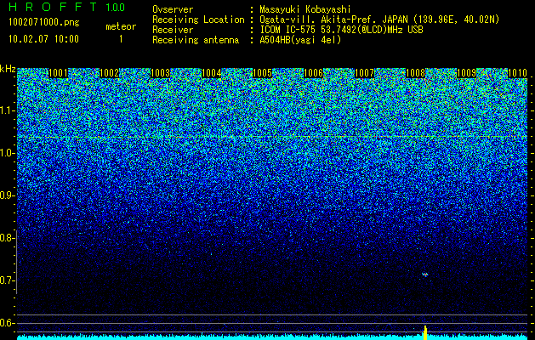
Task: Click the time marker 1004
Action: (x=211, y=73)
